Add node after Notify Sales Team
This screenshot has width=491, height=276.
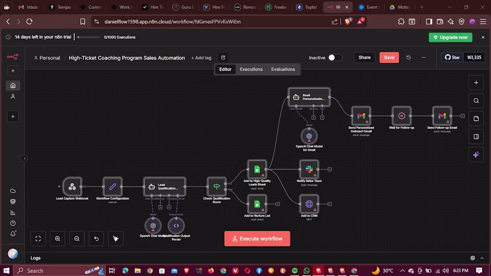[x=330, y=169]
